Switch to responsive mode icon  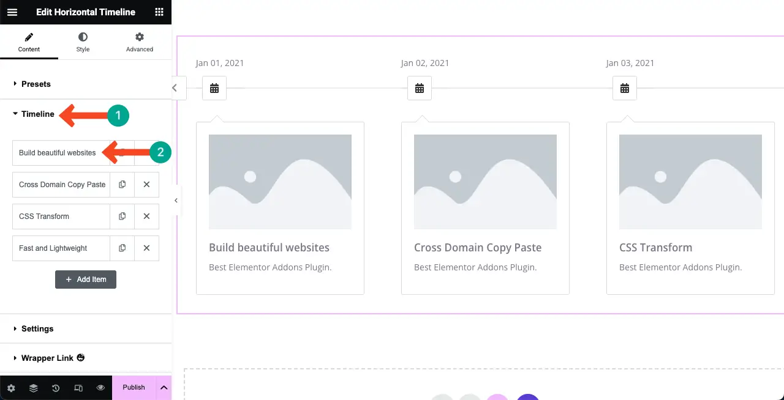click(78, 387)
